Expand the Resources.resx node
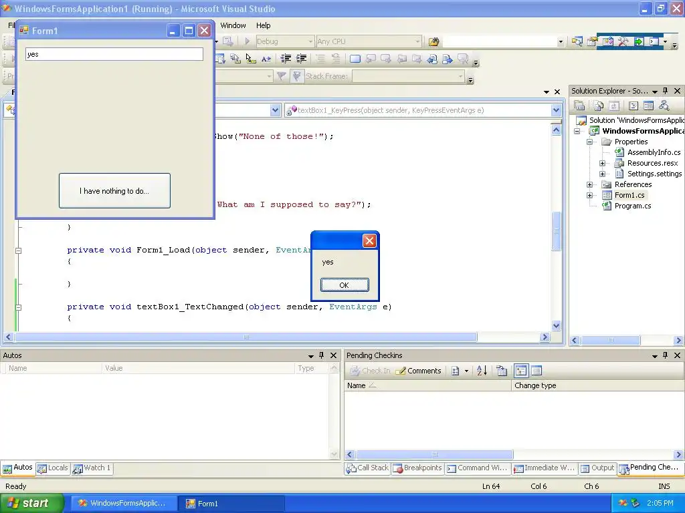This screenshot has width=685, height=513. tap(602, 163)
